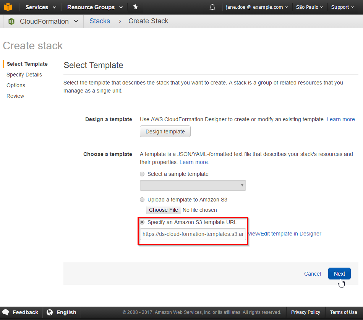
Task: Click the Choose File button
Action: point(163,210)
